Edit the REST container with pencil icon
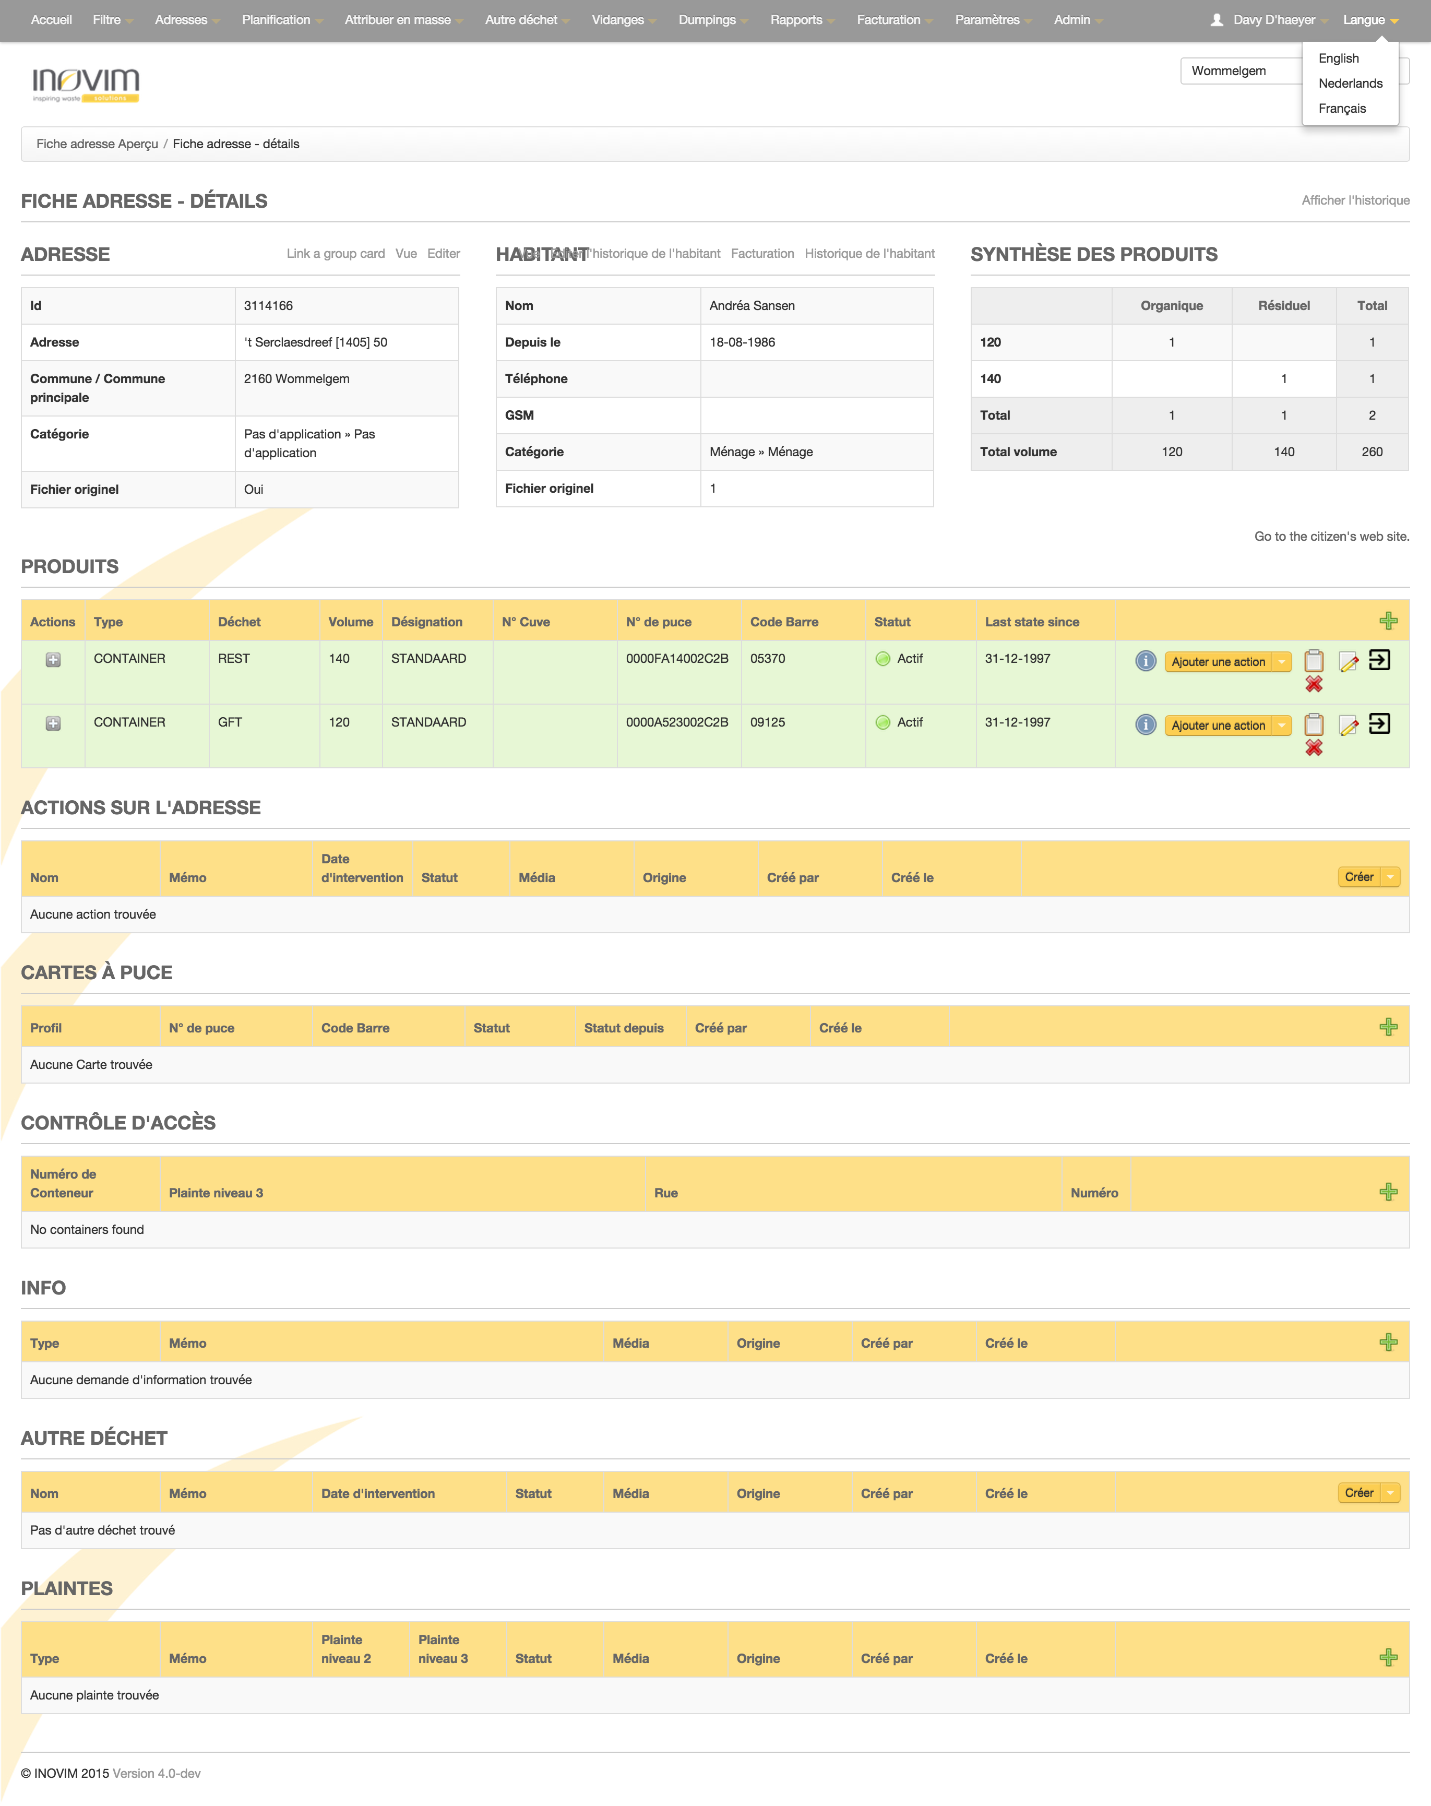Screen dimensions: 1431x1806 [1348, 662]
